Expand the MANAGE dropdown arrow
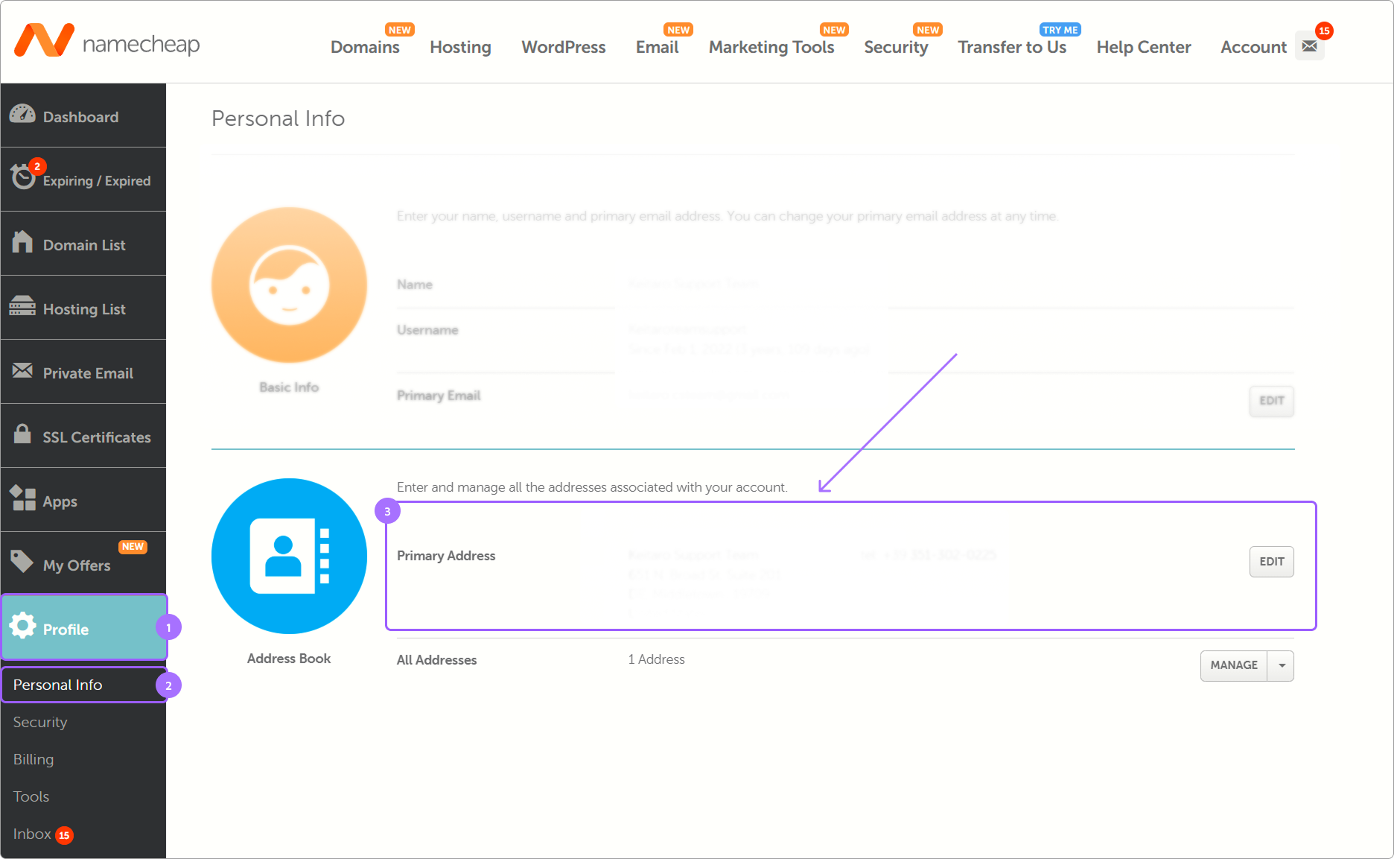This screenshot has width=1394, height=859. click(x=1282, y=665)
